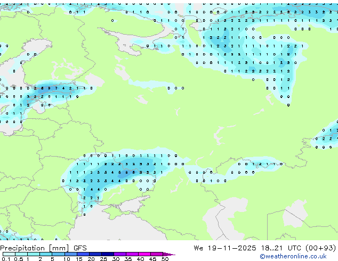Image resolution: width=338 pixels, height=261 pixels.
Task: Click the legend value '0.1'
Action: click(6, 259)
